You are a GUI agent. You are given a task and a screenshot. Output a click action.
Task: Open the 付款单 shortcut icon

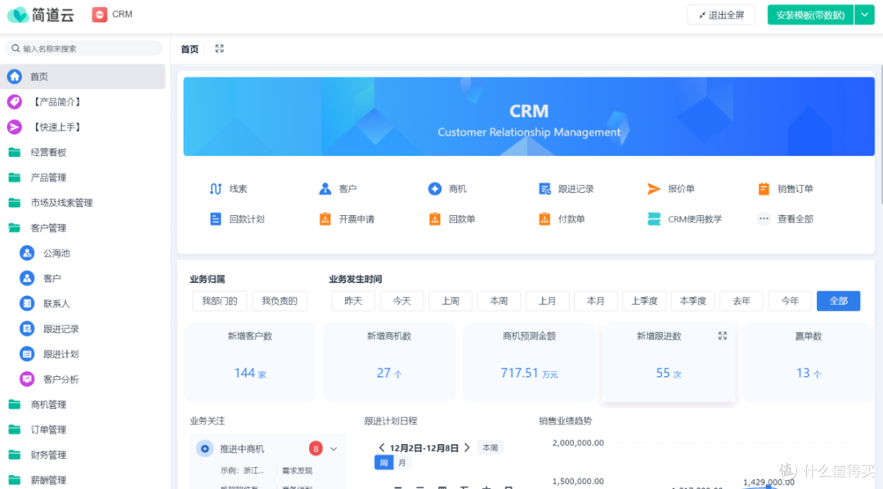tap(545, 219)
